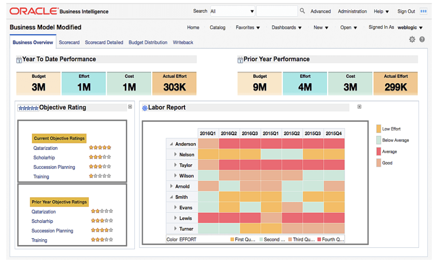Click the current ratings Succession Planning link

[x=54, y=167]
